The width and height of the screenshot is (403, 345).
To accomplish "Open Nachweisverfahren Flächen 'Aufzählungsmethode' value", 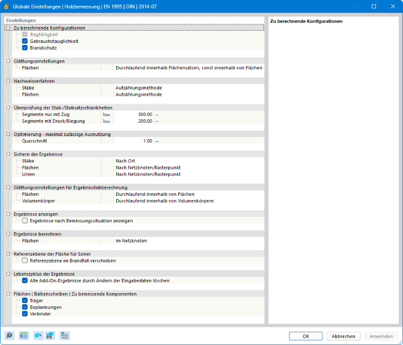I will [x=189, y=94].
